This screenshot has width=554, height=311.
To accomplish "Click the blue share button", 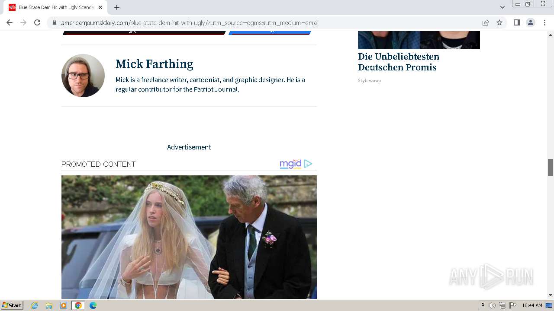I will (270, 32).
